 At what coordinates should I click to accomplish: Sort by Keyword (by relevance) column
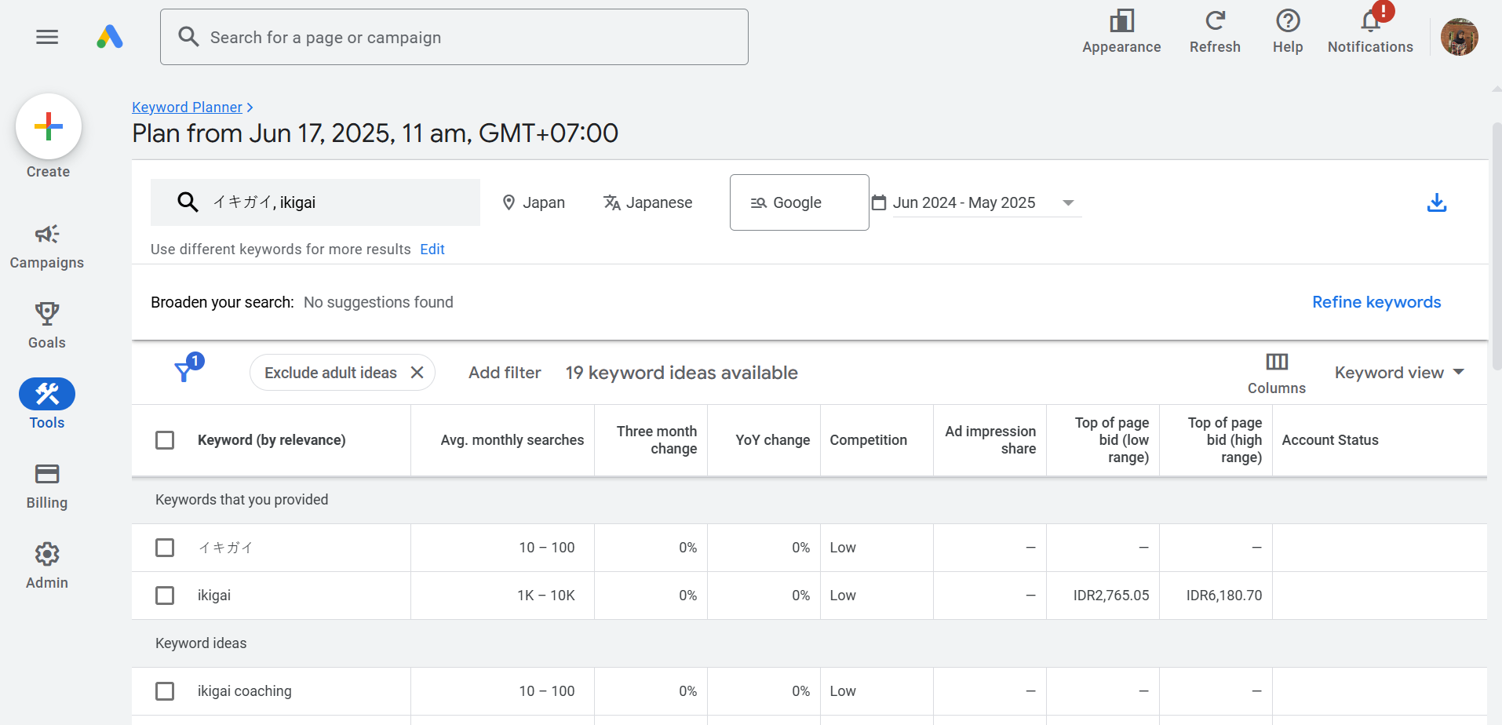pyautogui.click(x=272, y=440)
